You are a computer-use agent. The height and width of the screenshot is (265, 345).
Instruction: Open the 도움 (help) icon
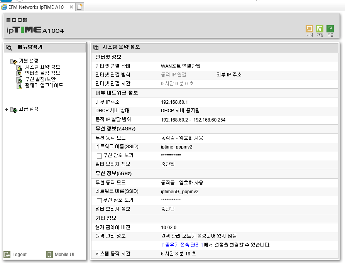point(330,29)
